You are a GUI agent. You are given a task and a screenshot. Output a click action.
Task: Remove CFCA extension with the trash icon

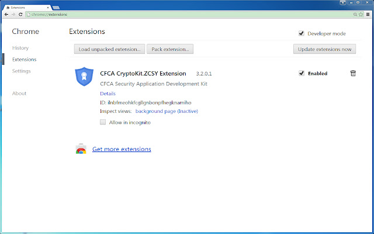(x=353, y=73)
